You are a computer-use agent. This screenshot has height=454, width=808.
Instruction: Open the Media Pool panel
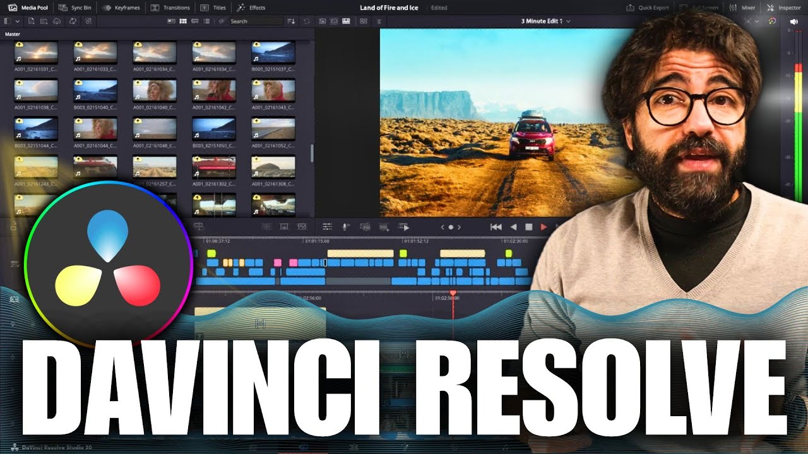pyautogui.click(x=27, y=8)
